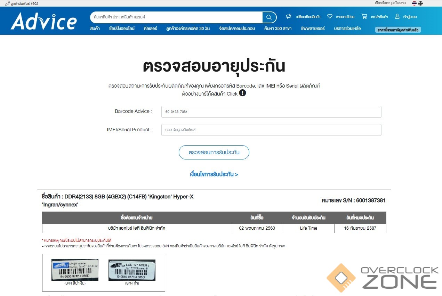
Task: Click barcode example exclamation icon
Action: (242, 93)
